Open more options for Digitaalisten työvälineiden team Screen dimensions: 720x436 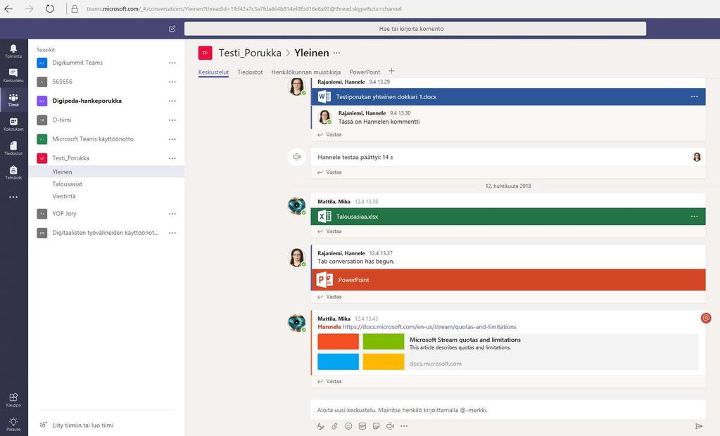(x=172, y=233)
